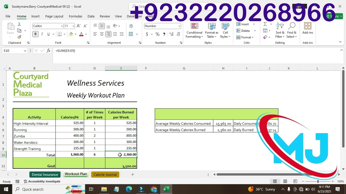Viewport: 346px width, 194px height.
Task: Click the Wrap Text icon
Action: tap(131, 26)
